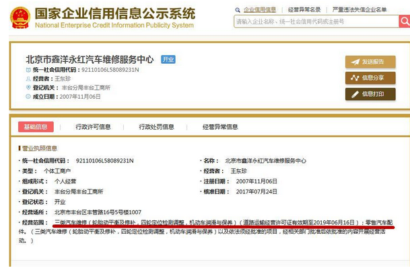Click the header date 2007年11月06日
The image size is (410, 268).
(x=80, y=97)
